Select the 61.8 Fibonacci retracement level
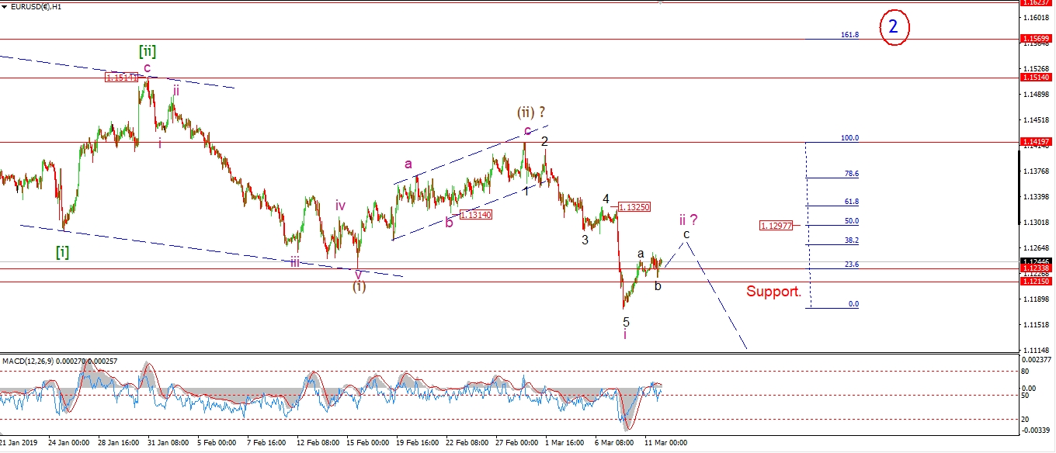Image resolution: width=1056 pixels, height=453 pixels. click(851, 202)
